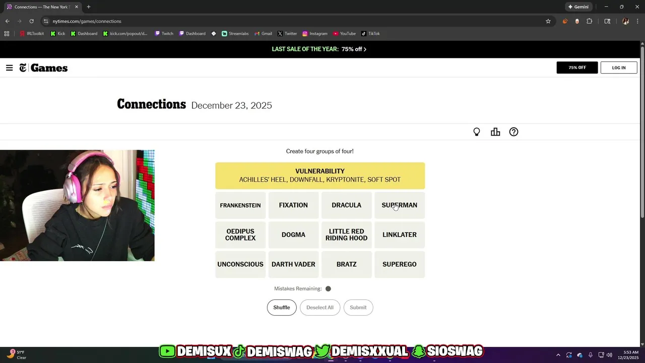Click the solved VULNERABILITY yellow group
645x363 pixels.
pyautogui.click(x=320, y=175)
